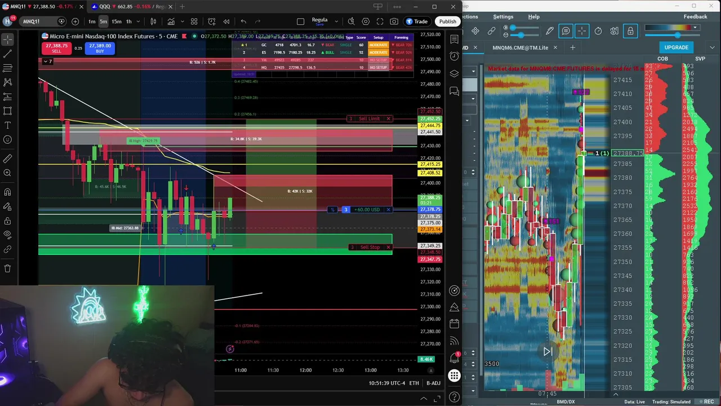Select the crosshair cursor tool
The width and height of the screenshot is (721, 406).
point(7,39)
